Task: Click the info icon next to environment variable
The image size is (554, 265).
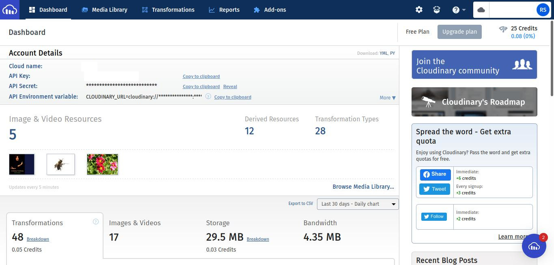Action: tap(208, 97)
